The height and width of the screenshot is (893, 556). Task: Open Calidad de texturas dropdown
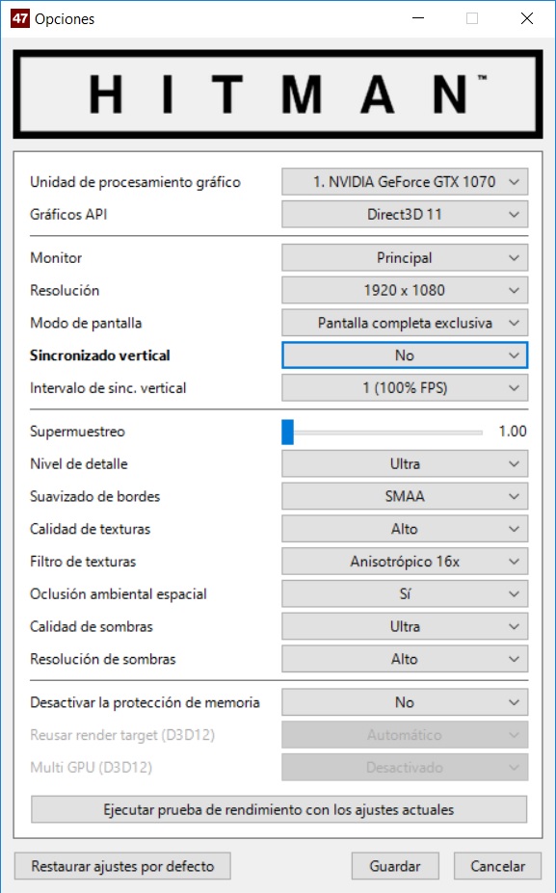[405, 529]
